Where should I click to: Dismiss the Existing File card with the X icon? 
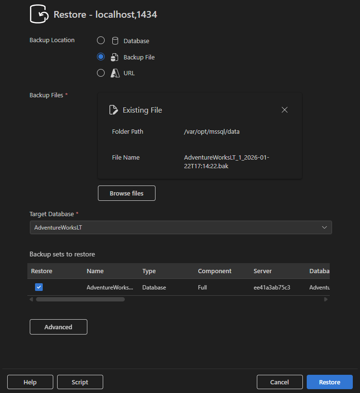coord(284,110)
